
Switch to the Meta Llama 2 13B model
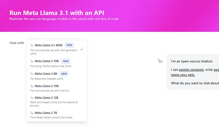point(57,101)
